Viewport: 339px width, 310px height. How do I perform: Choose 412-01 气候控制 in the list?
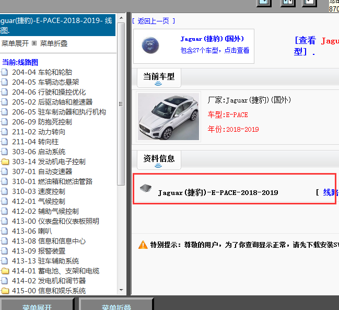tap(39, 201)
